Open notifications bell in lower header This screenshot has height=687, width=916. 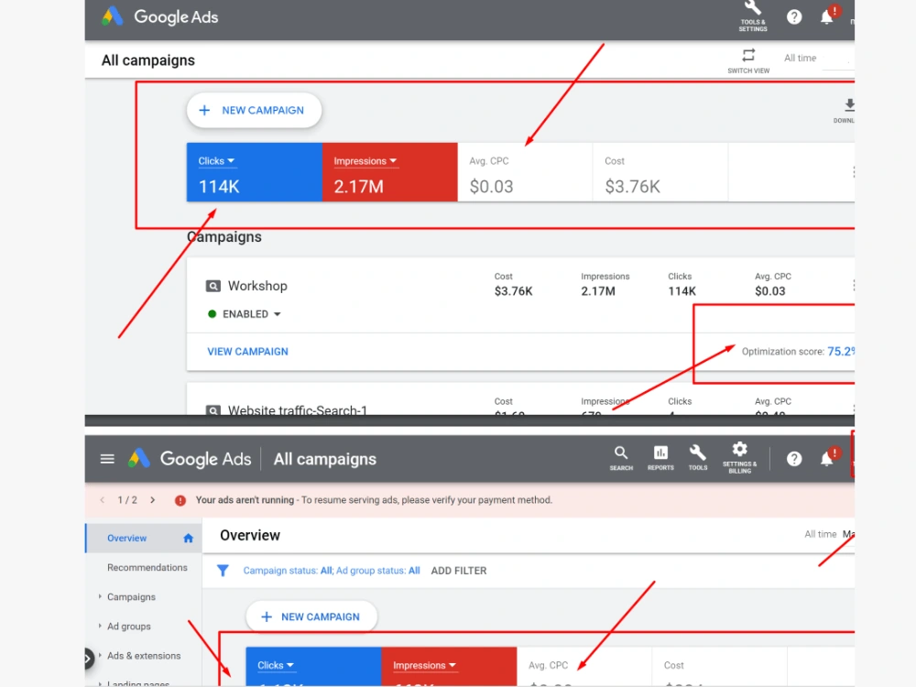pos(826,459)
